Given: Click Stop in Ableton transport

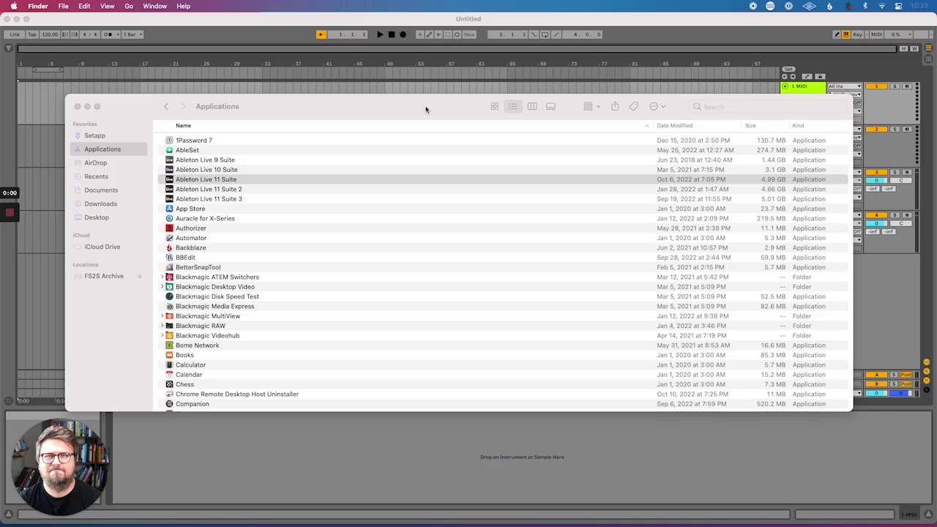Looking at the screenshot, I should click(x=392, y=34).
